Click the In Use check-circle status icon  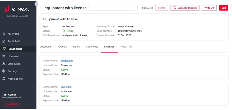click(x=64, y=31)
